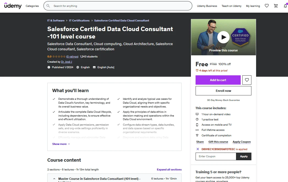Click Expand all sections
This screenshot has height=182, width=288.
169,170
